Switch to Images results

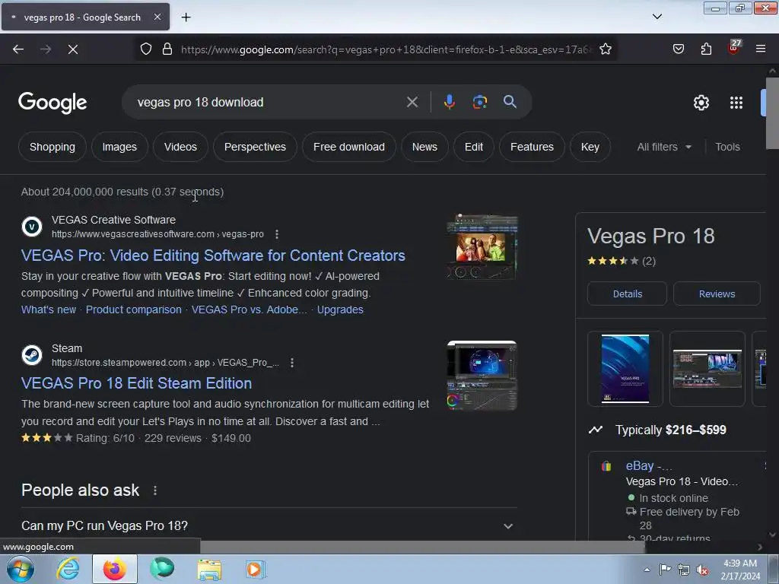pos(119,147)
